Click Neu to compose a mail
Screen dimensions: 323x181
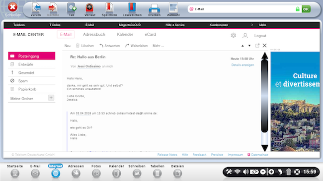point(68,46)
